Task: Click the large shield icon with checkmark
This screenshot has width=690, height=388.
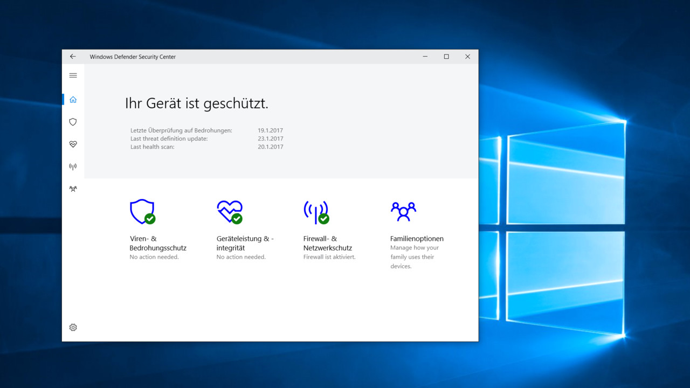Action: click(x=142, y=211)
